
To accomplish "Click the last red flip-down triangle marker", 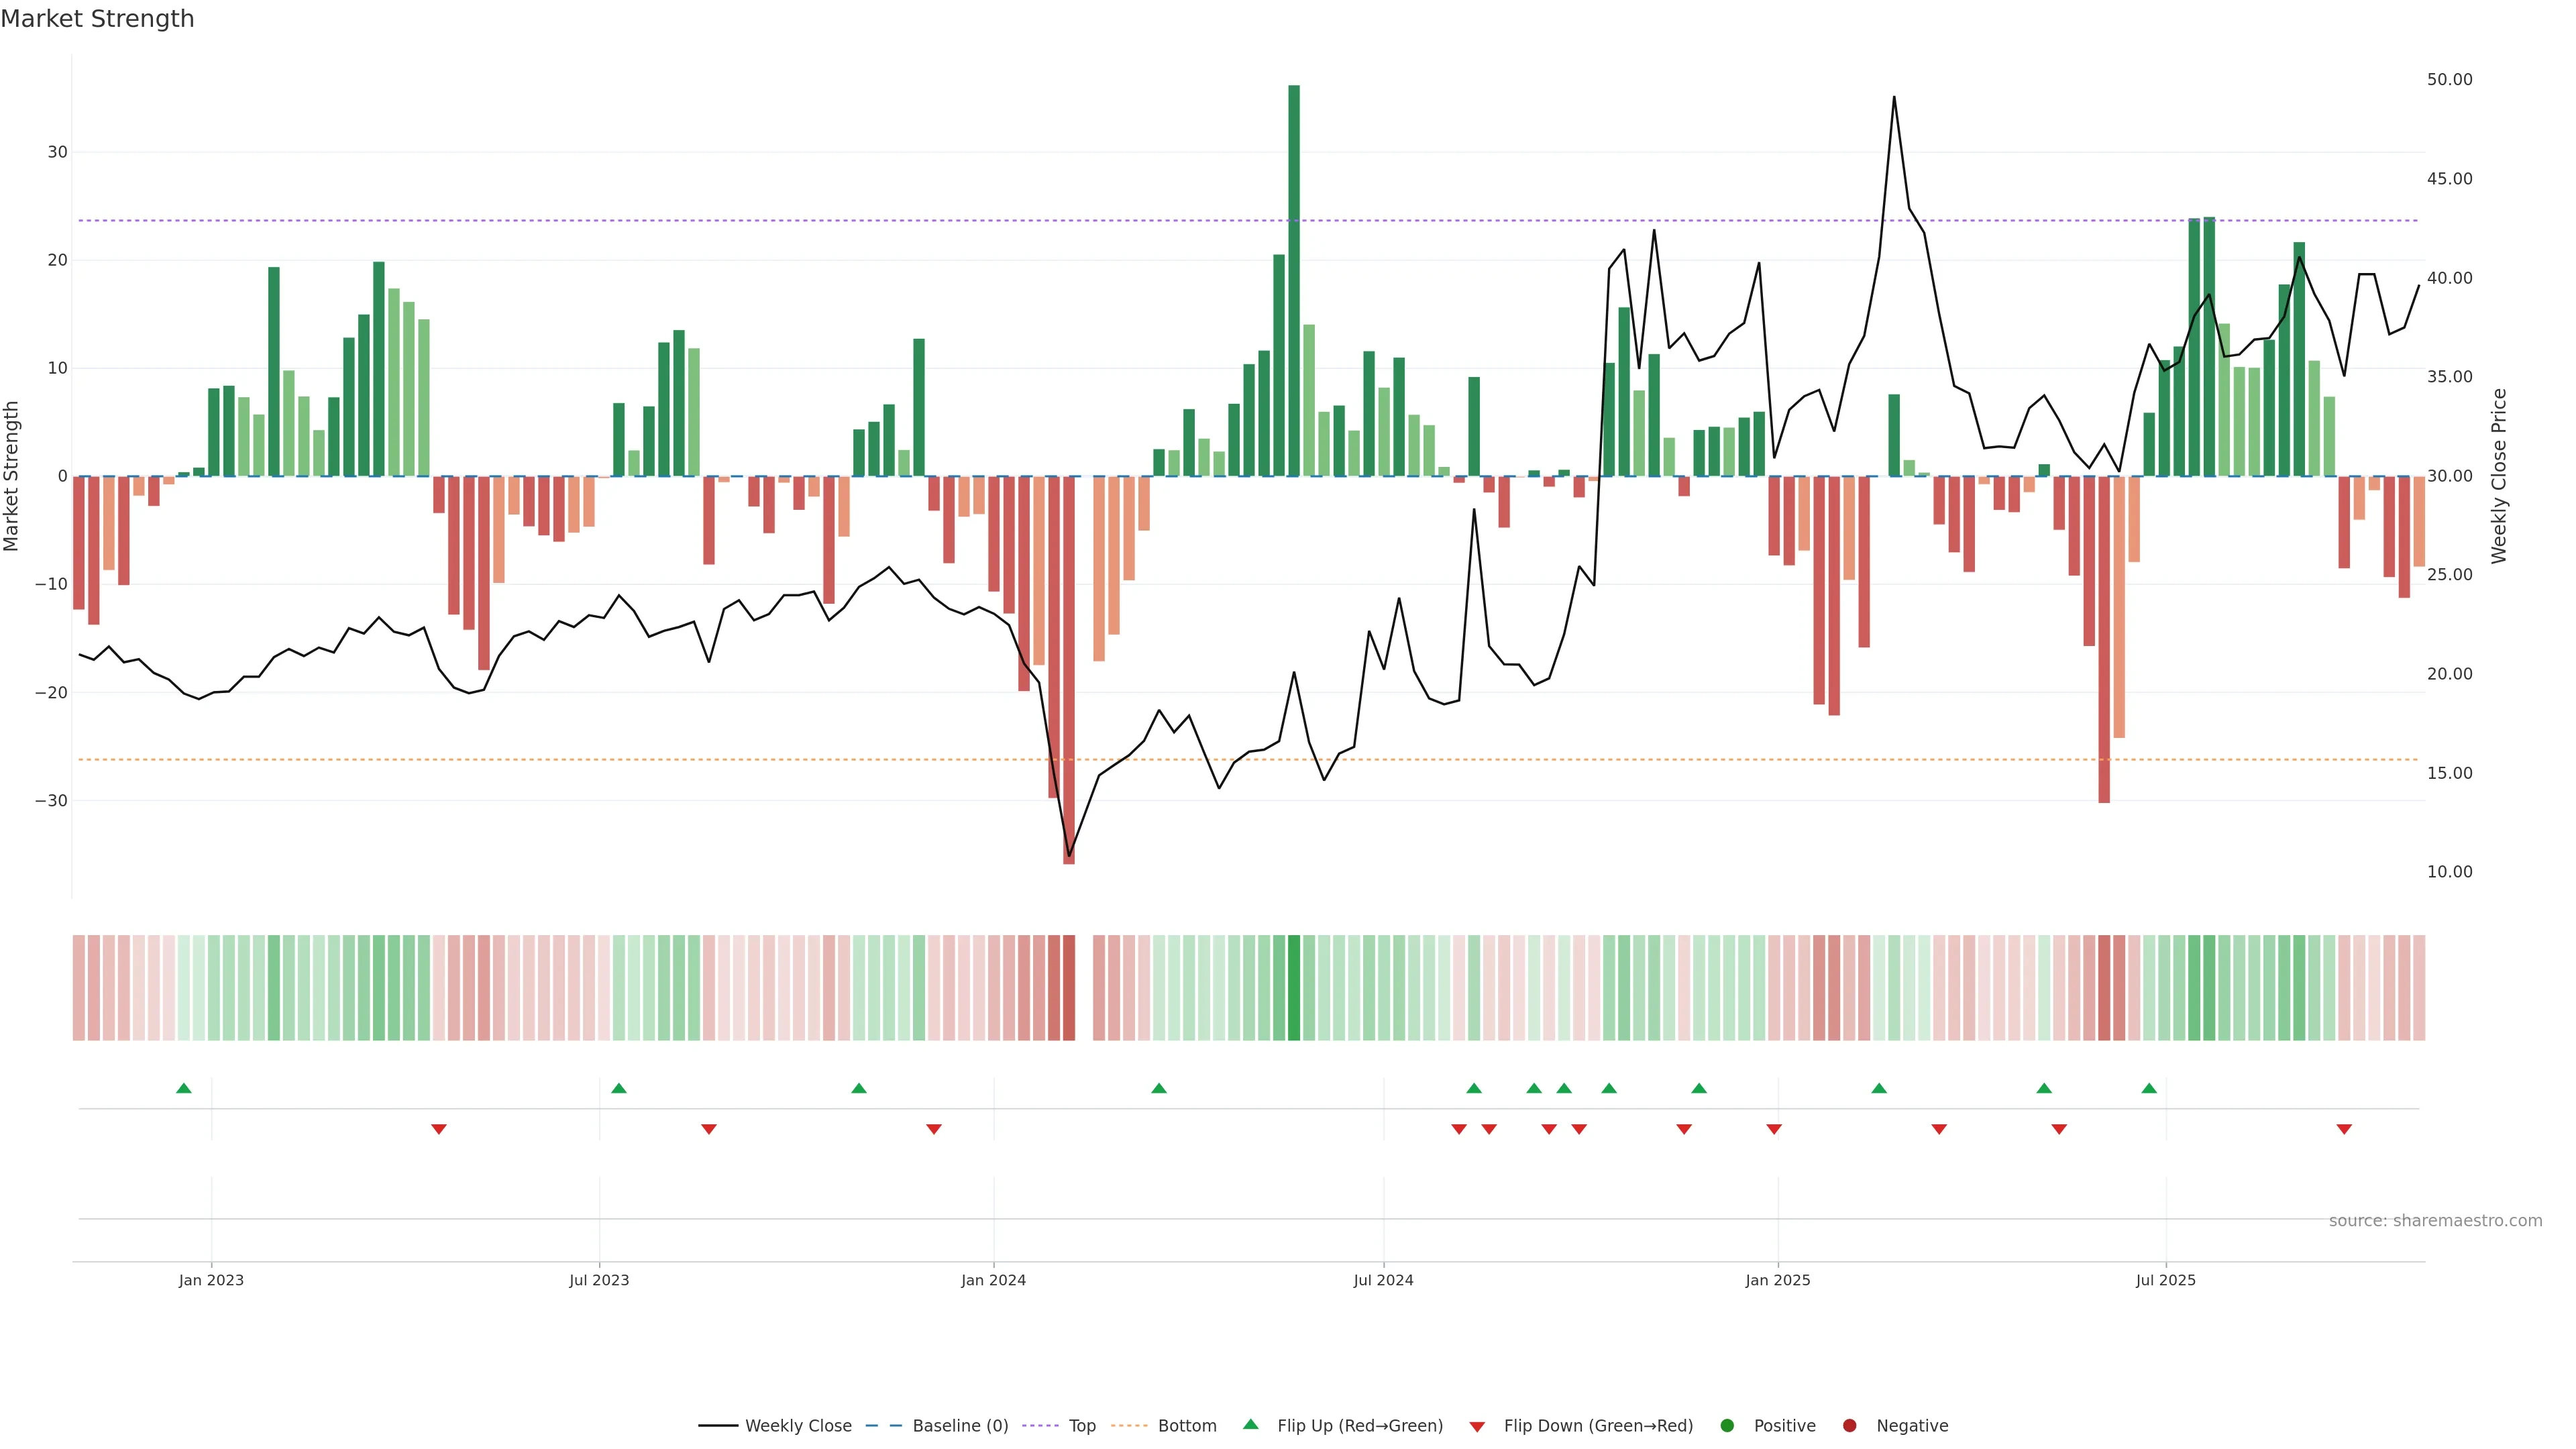I will click(2344, 1129).
